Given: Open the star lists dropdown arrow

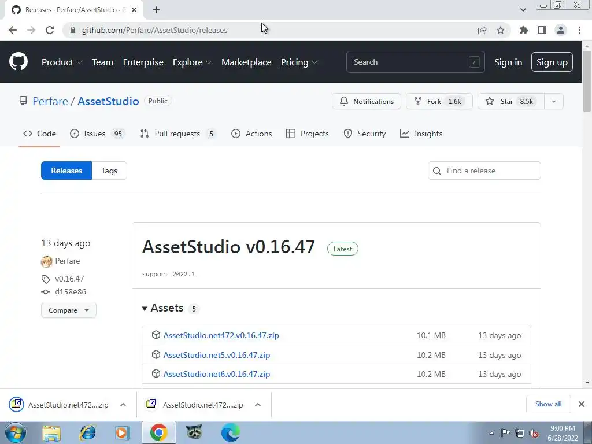Looking at the screenshot, I should (x=554, y=101).
